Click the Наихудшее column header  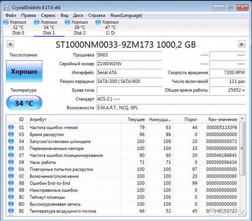point(160,120)
